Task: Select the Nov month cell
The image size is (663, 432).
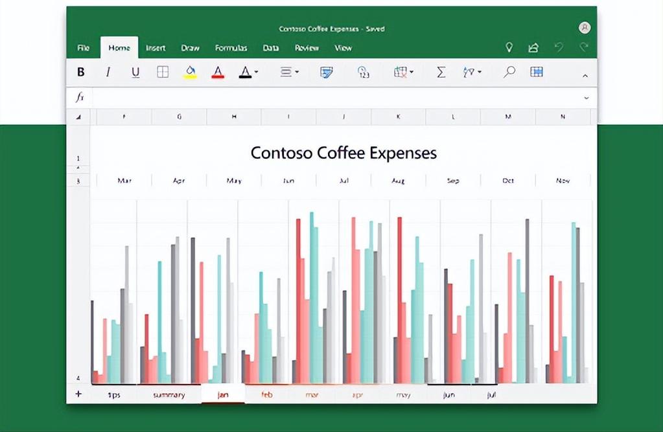Action: point(563,181)
